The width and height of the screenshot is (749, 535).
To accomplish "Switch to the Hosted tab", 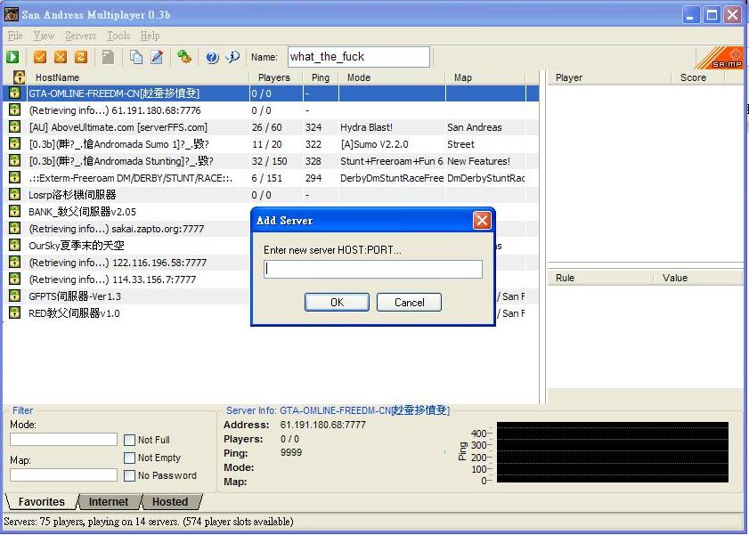I will (170, 501).
